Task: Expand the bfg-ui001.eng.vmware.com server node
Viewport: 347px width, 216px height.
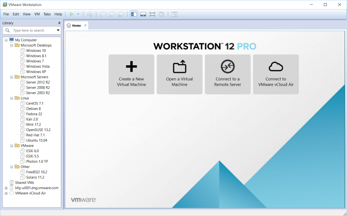Action: pos(6,188)
